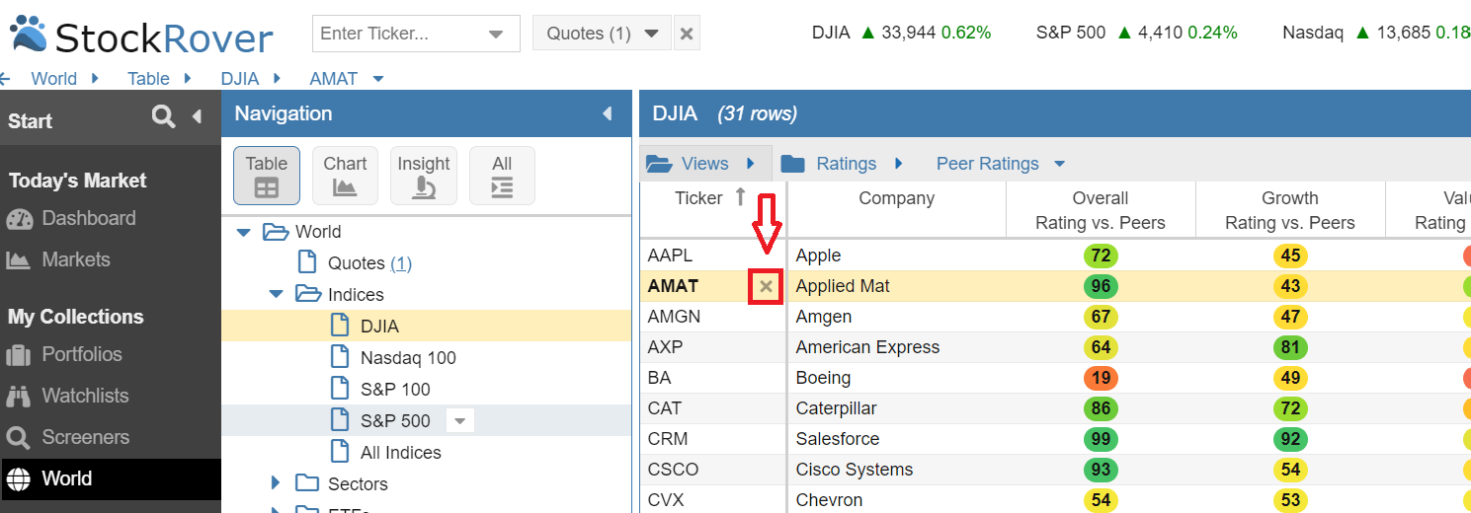Open Screeners in sidebar
This screenshot has width=1471, height=513.
pos(85,438)
